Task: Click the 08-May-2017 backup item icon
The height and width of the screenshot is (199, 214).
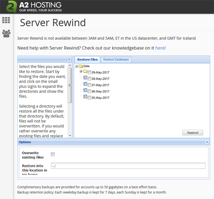Action: point(85,77)
